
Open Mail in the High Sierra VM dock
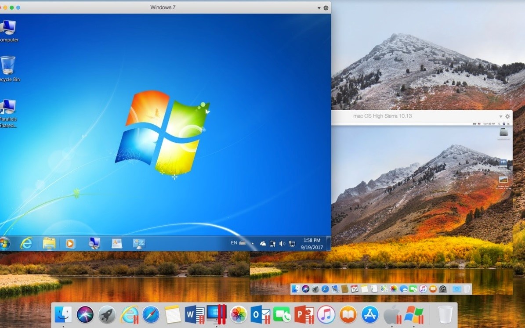coord(335,289)
